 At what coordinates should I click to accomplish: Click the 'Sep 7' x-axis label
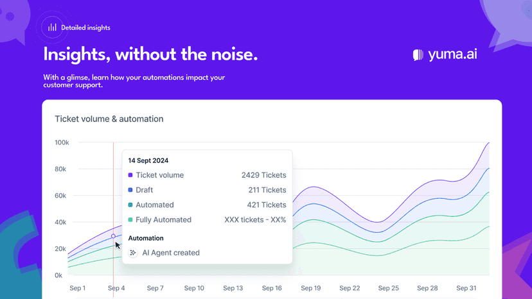tap(155, 288)
